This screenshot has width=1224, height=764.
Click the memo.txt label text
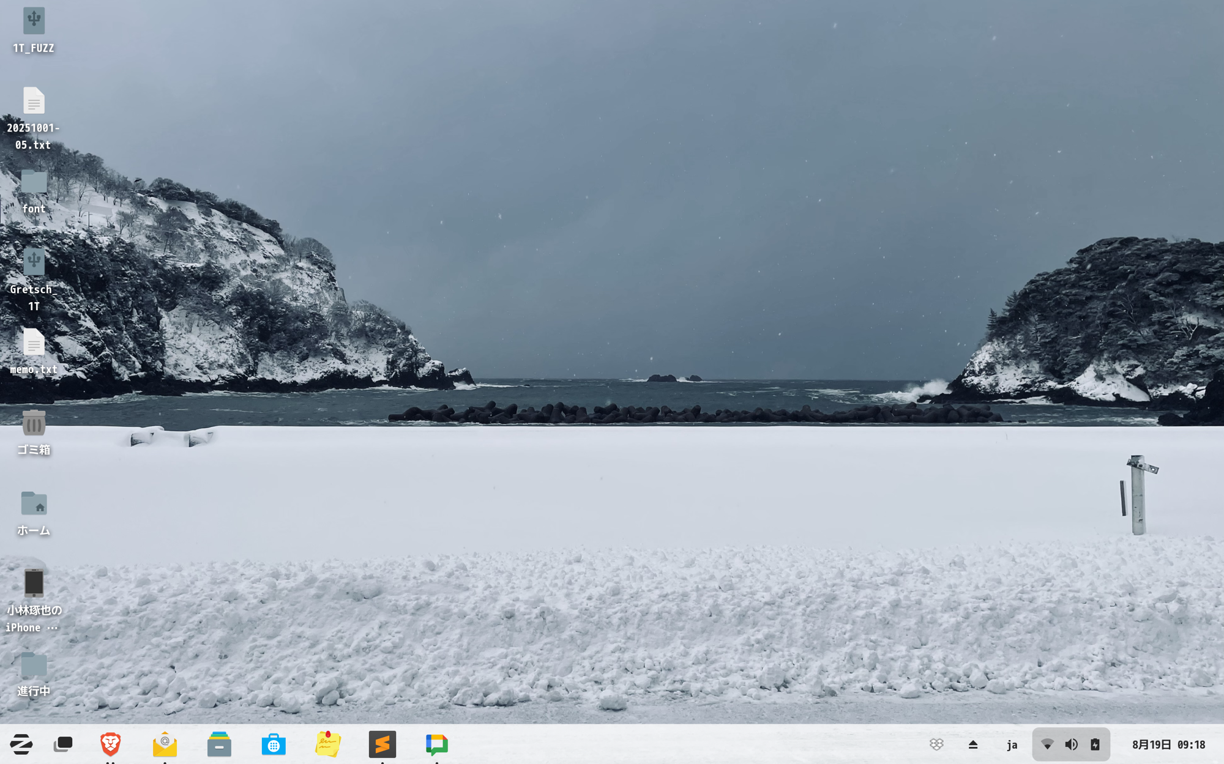[34, 369]
